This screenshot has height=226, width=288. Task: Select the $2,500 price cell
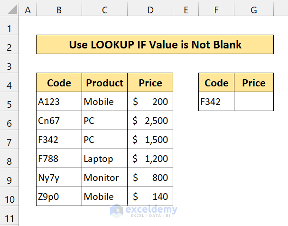150,121
